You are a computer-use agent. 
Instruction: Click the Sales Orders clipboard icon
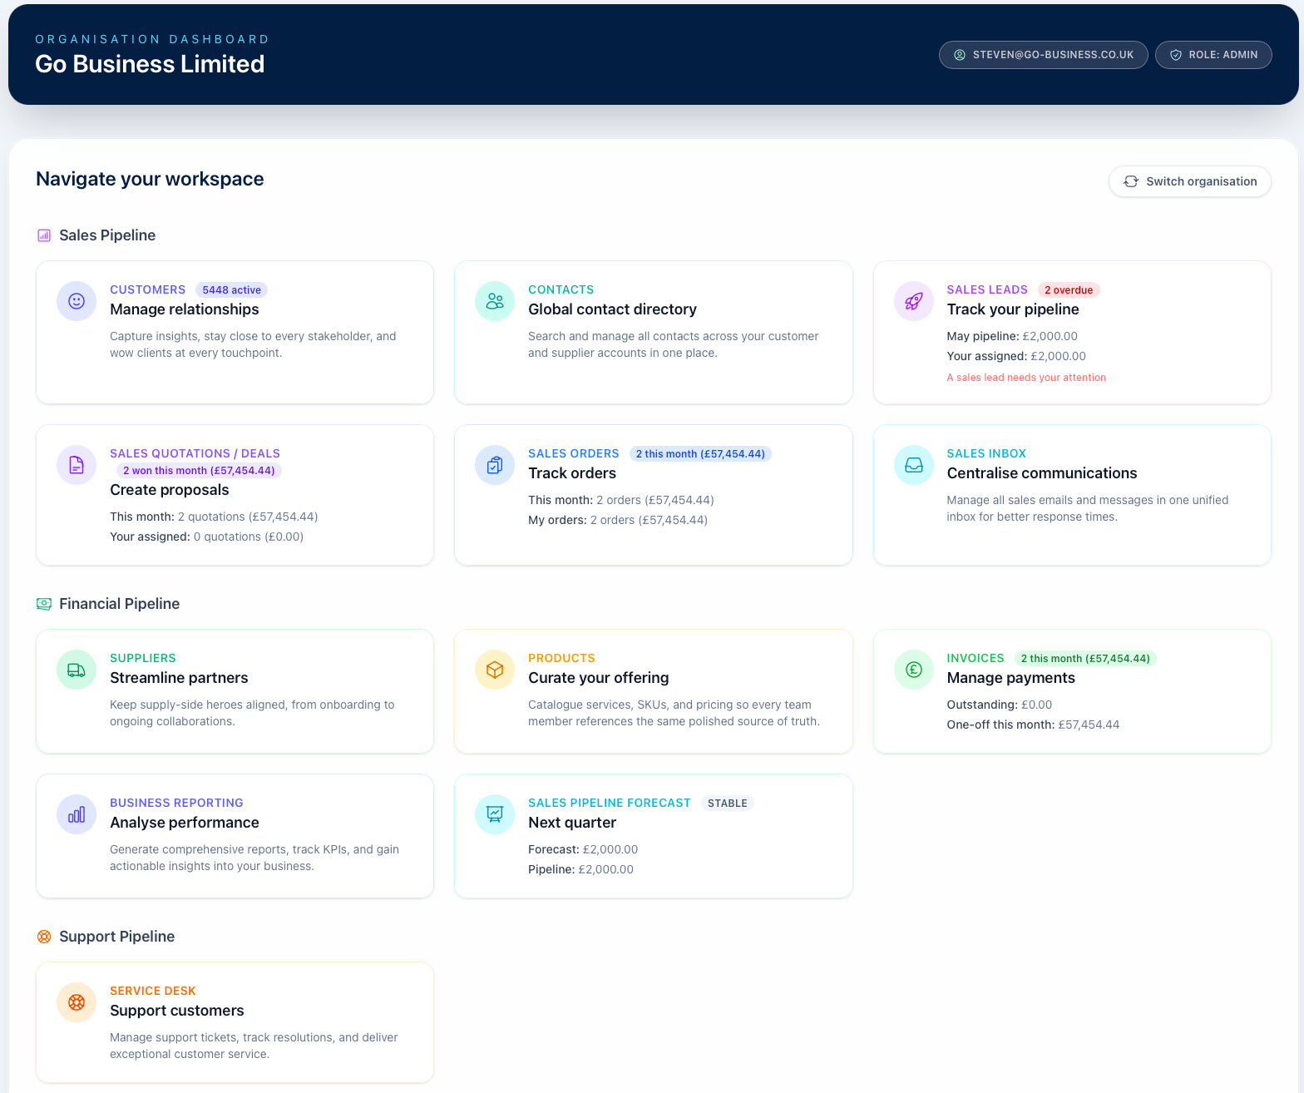[x=495, y=465]
